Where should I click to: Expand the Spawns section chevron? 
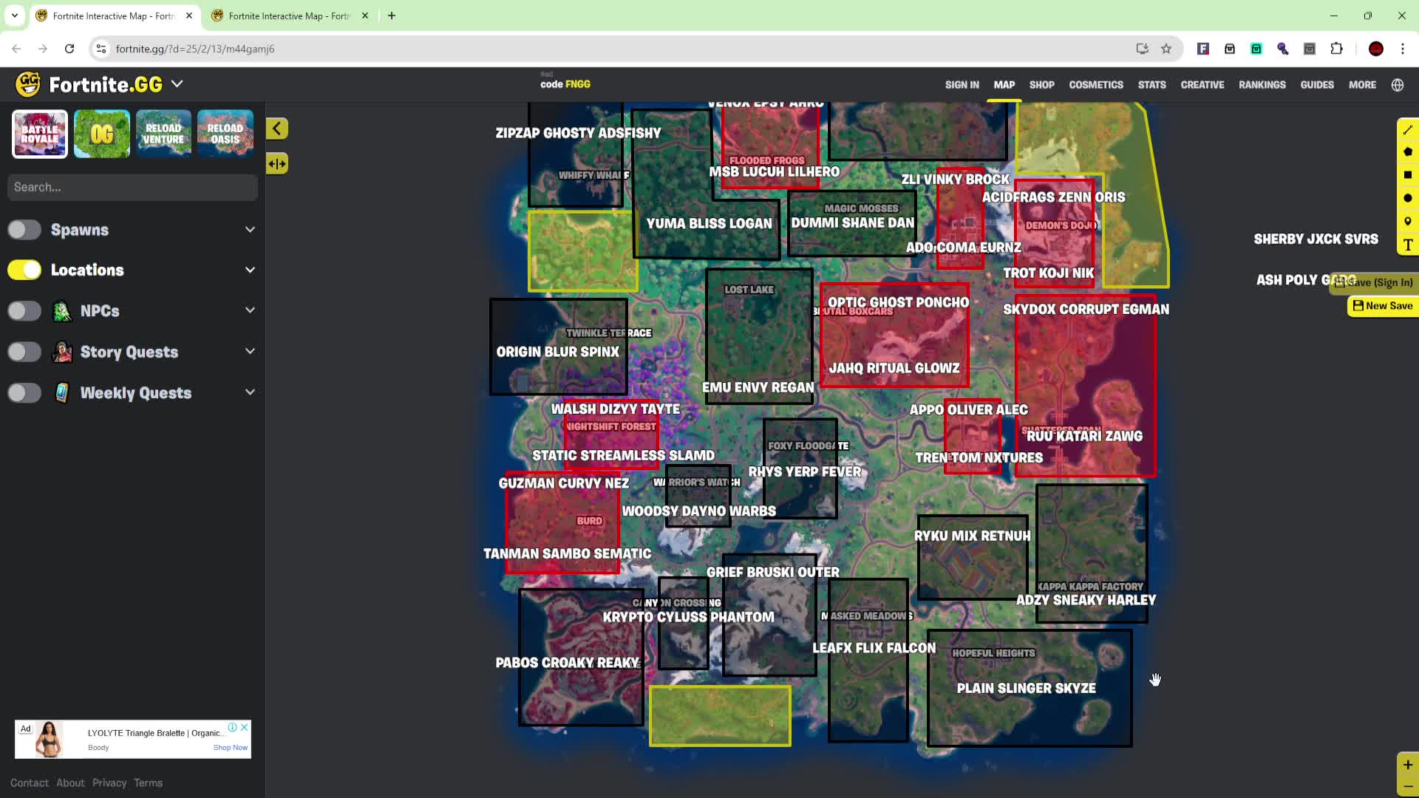coord(250,230)
